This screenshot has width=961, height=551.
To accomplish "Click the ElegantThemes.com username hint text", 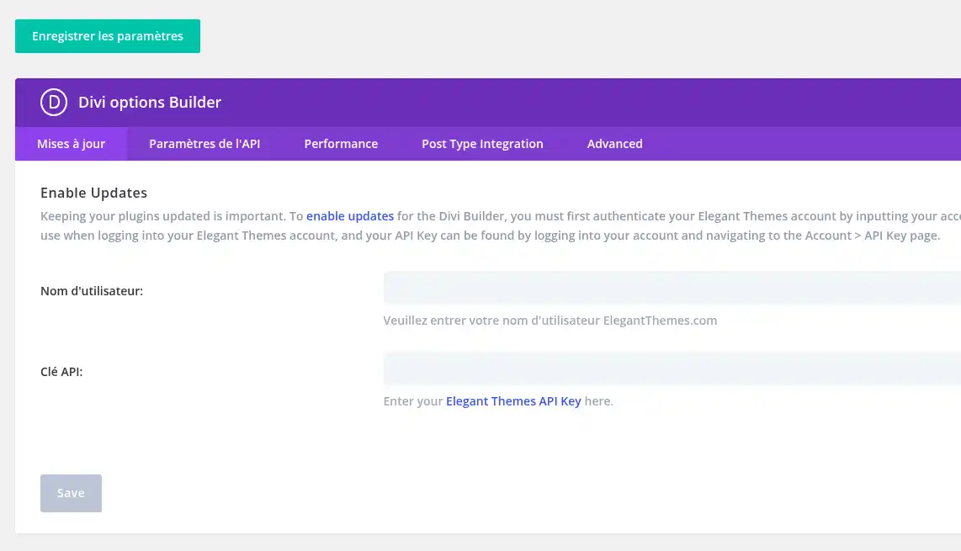I will coord(550,321).
